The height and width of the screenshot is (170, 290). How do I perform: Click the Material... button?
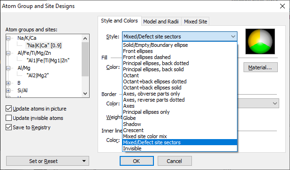(x=260, y=67)
